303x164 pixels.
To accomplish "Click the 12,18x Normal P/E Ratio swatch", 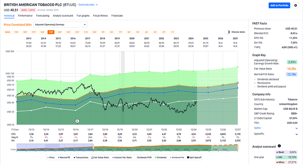I will [292, 74].
